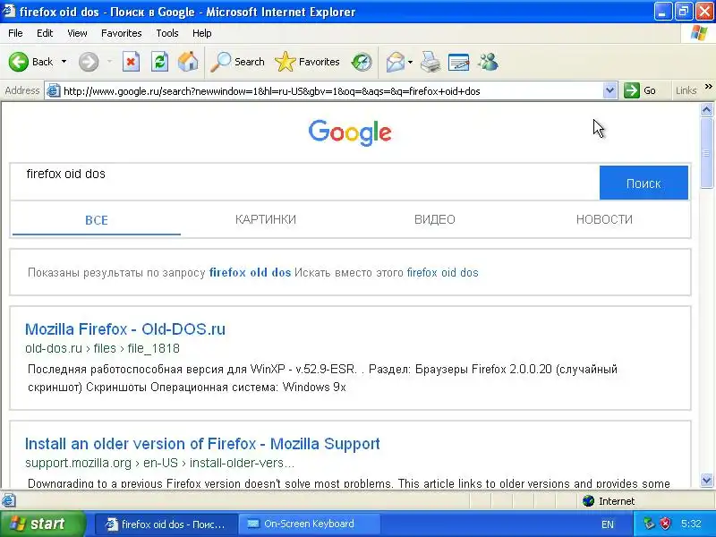Click the Windows flag logo throbber

coord(699,33)
